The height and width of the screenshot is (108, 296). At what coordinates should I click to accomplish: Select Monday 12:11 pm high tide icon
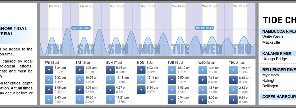[x=141, y=80]
